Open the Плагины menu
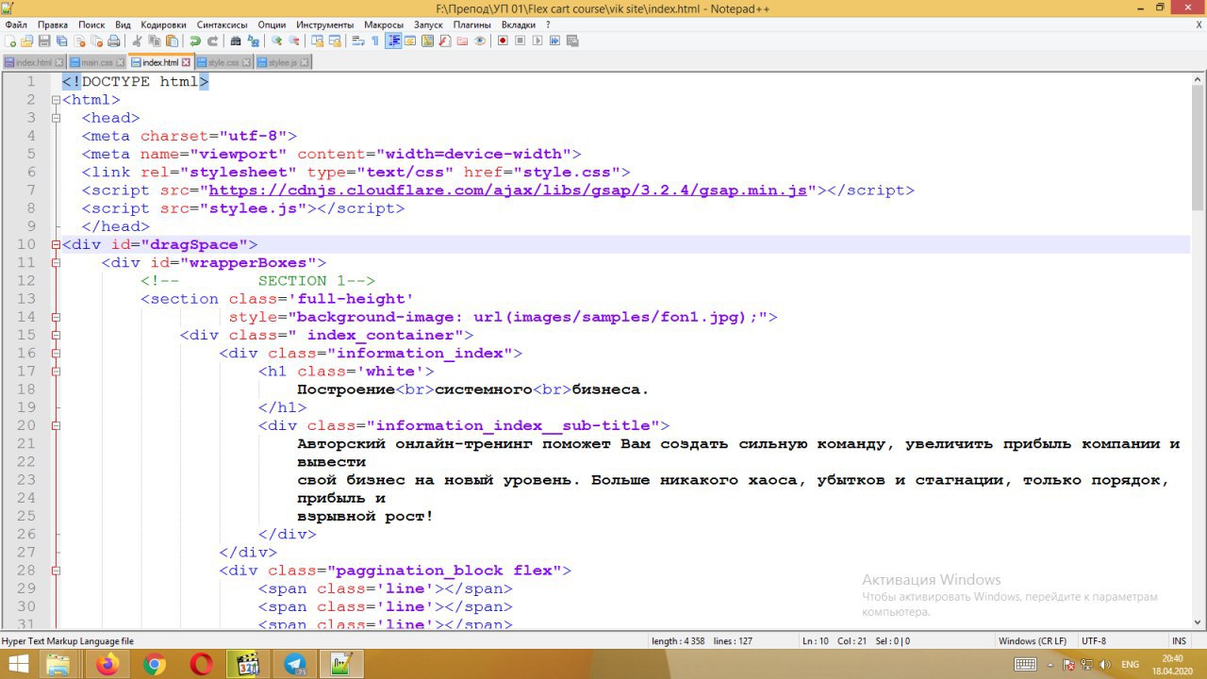This screenshot has width=1207, height=679. 471,25
